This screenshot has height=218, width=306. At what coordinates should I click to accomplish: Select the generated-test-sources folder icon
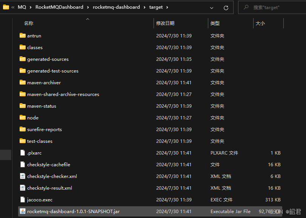pos(23,71)
